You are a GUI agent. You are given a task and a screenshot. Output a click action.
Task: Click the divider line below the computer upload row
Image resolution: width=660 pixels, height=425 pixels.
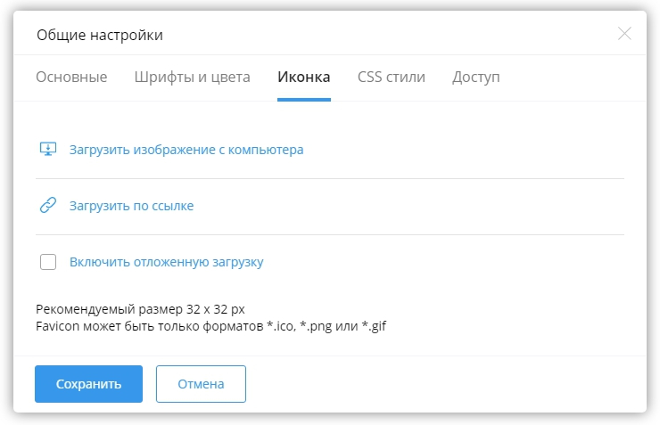330,178
